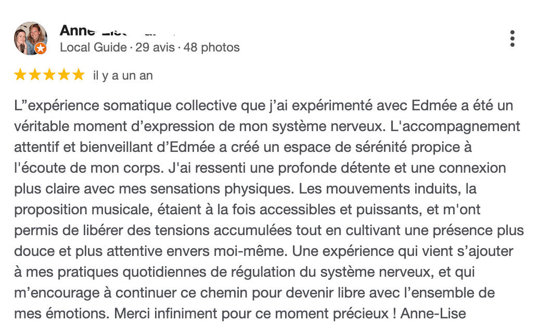
Task: Click the reviewer's profile photo
Action: click(30, 38)
